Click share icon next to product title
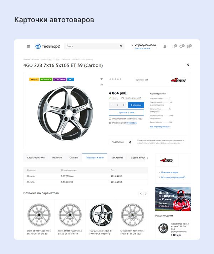 pyautogui.click(x=188, y=65)
